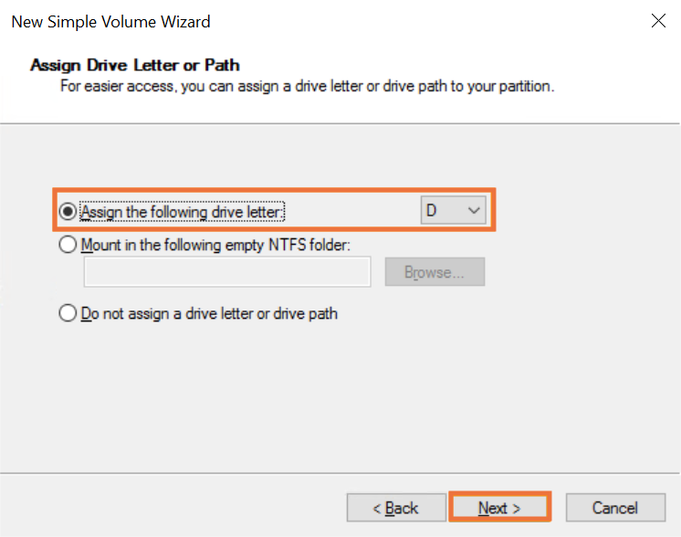Close the New Simple Volume Wizard window
The height and width of the screenshot is (537, 681).
coord(658,20)
